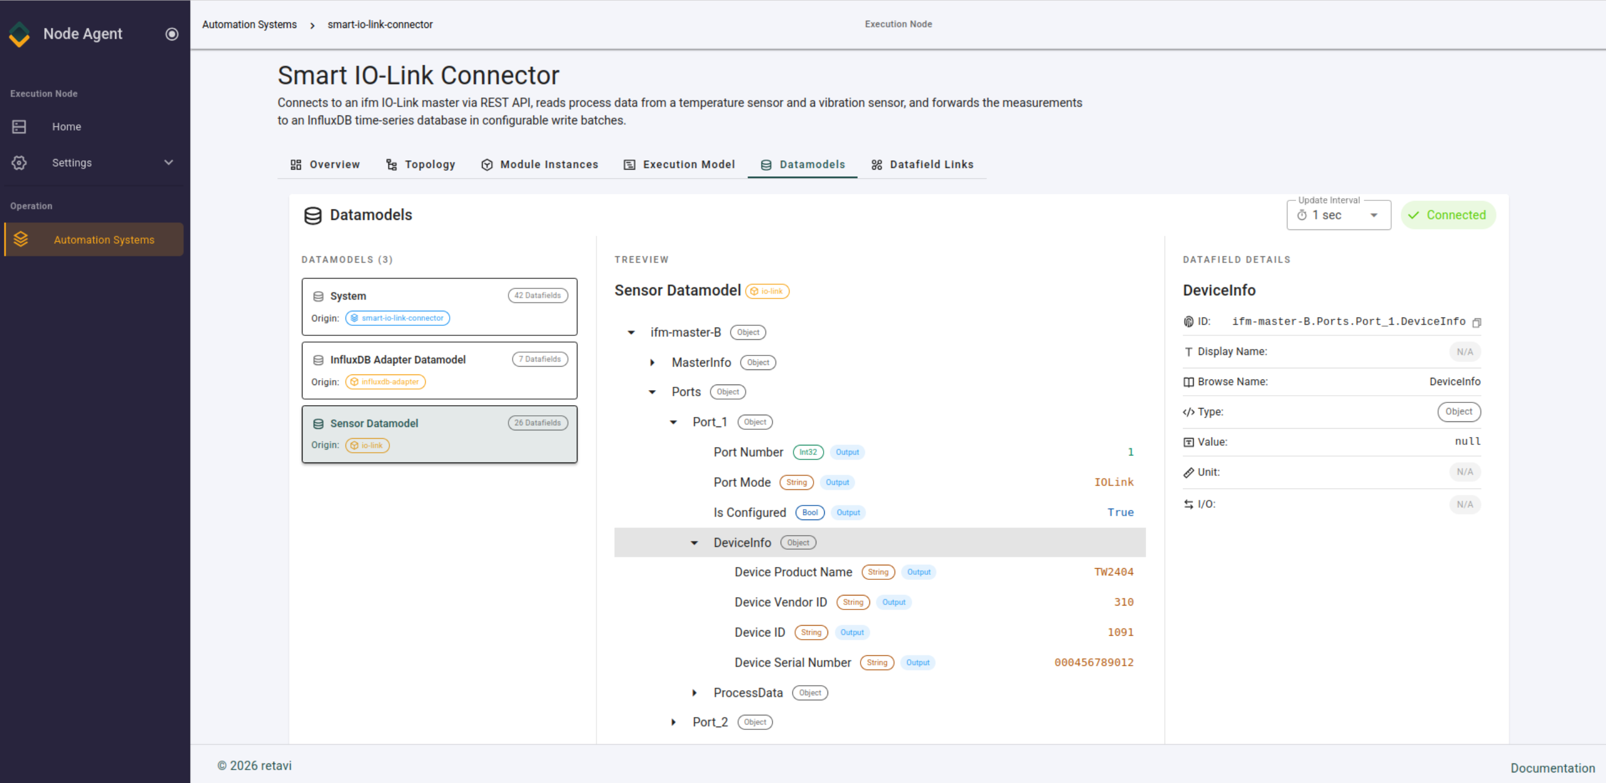Click the Topology tab tree icon
This screenshot has height=783, width=1606.
click(x=392, y=165)
